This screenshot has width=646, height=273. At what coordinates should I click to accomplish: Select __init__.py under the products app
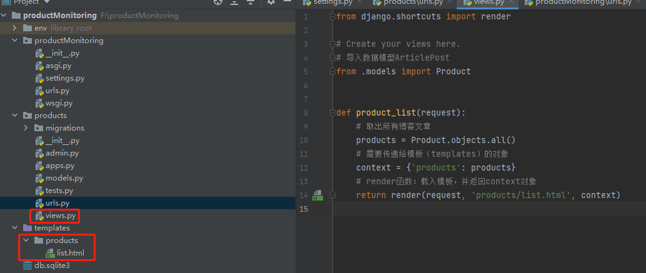62,141
